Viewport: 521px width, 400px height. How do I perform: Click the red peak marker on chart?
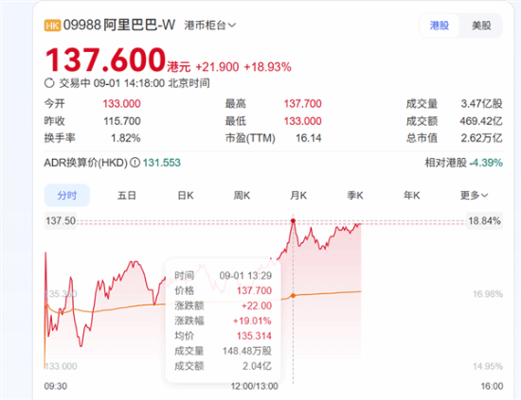(x=293, y=221)
